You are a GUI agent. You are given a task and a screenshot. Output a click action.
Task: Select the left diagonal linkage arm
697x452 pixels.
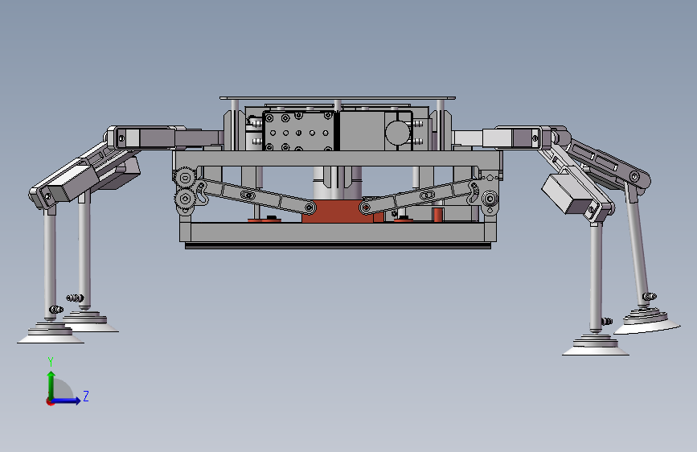pos(256,195)
